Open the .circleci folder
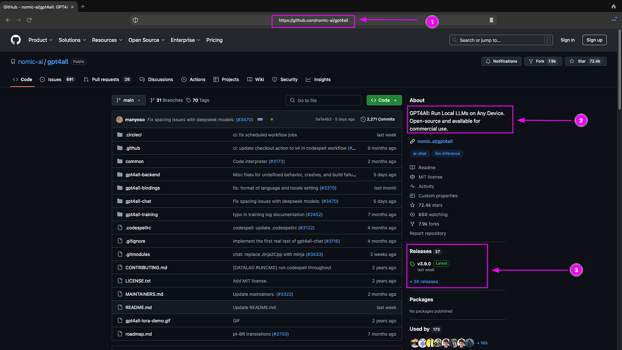This screenshot has height=350, width=622. [133, 135]
